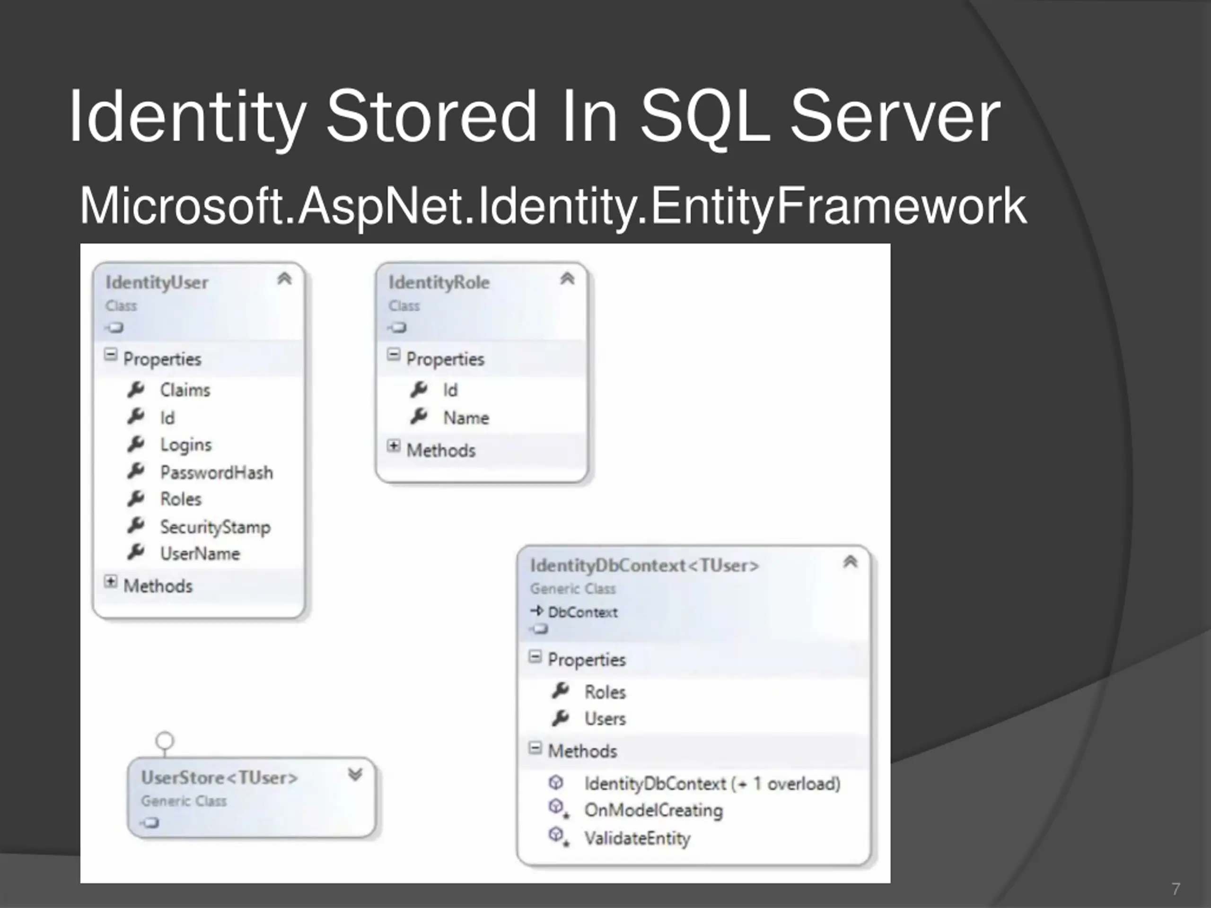Expand the IdentityUser Methods section

coord(111,582)
